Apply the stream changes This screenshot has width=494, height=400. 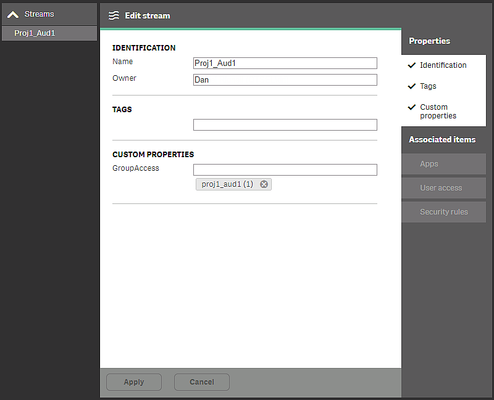(x=133, y=382)
